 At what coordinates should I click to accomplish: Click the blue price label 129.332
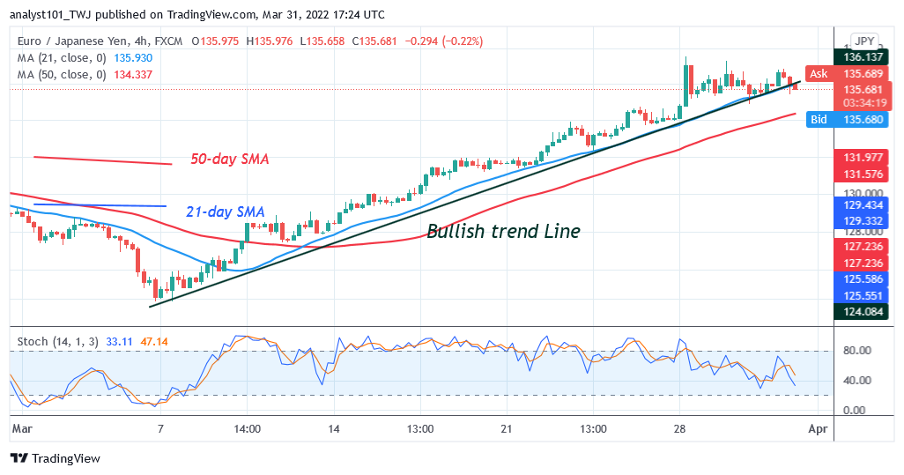tap(863, 221)
